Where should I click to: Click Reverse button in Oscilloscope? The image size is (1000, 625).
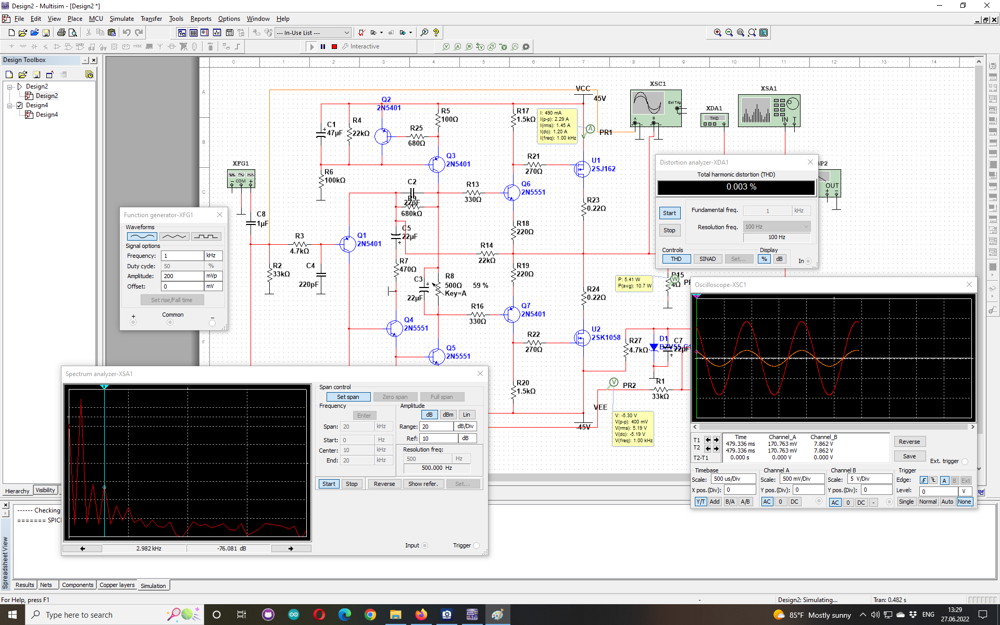click(x=909, y=442)
